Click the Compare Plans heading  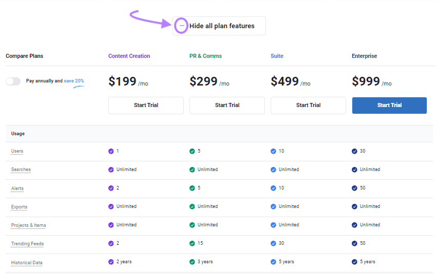pos(25,56)
